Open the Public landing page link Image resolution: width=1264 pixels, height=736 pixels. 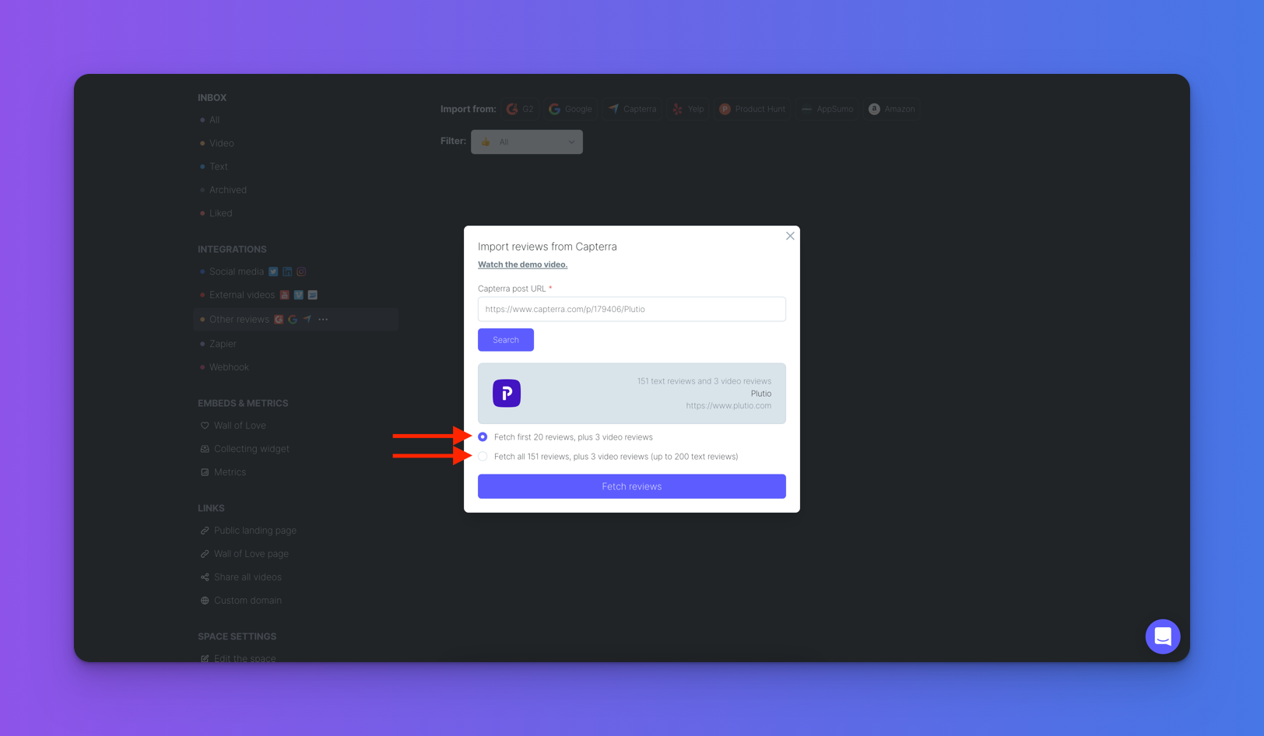tap(255, 531)
